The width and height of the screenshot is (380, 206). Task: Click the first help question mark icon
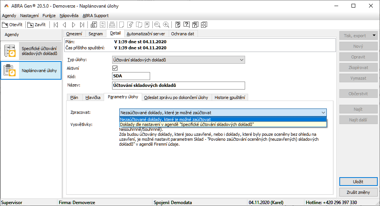tap(178, 25)
